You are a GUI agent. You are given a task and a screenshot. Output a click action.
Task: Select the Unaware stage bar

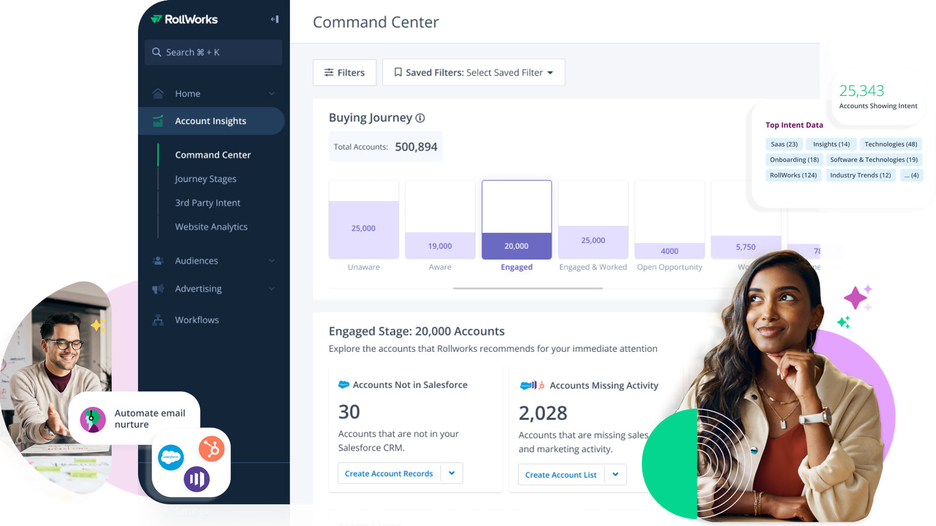(364, 220)
